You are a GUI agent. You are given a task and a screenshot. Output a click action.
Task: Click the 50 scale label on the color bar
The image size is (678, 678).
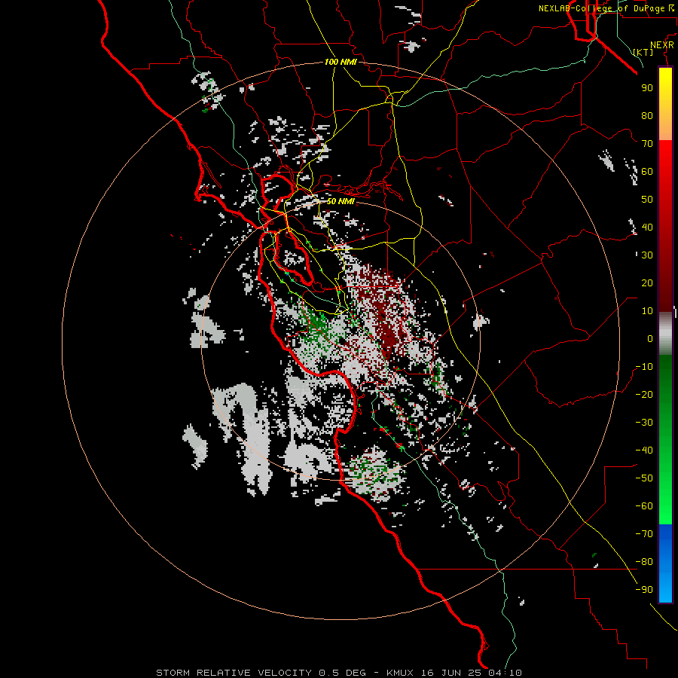click(647, 200)
